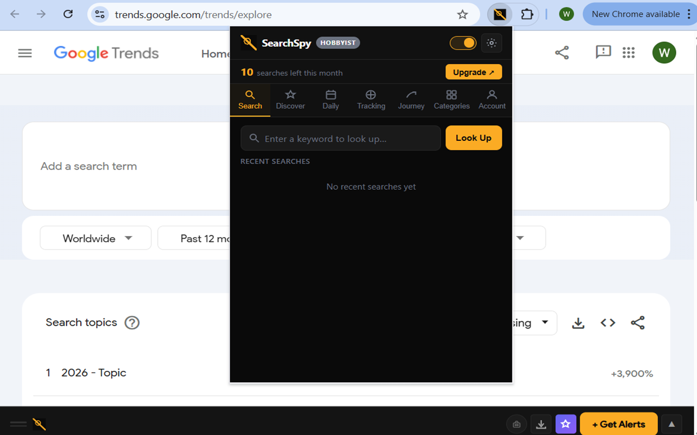Click the Upgrade button
Image resolution: width=697 pixels, height=435 pixels.
[473, 72]
